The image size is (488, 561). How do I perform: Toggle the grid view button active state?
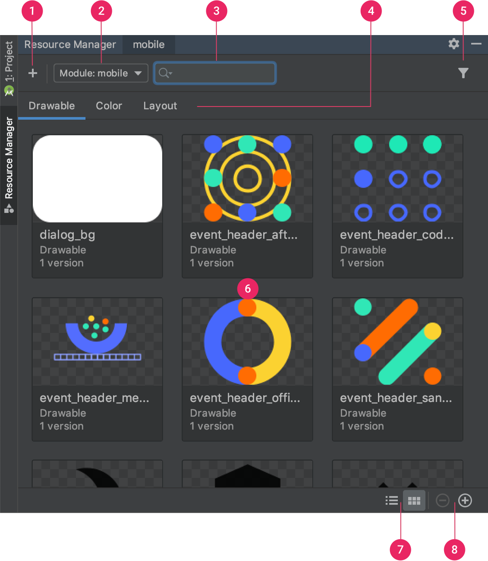413,500
